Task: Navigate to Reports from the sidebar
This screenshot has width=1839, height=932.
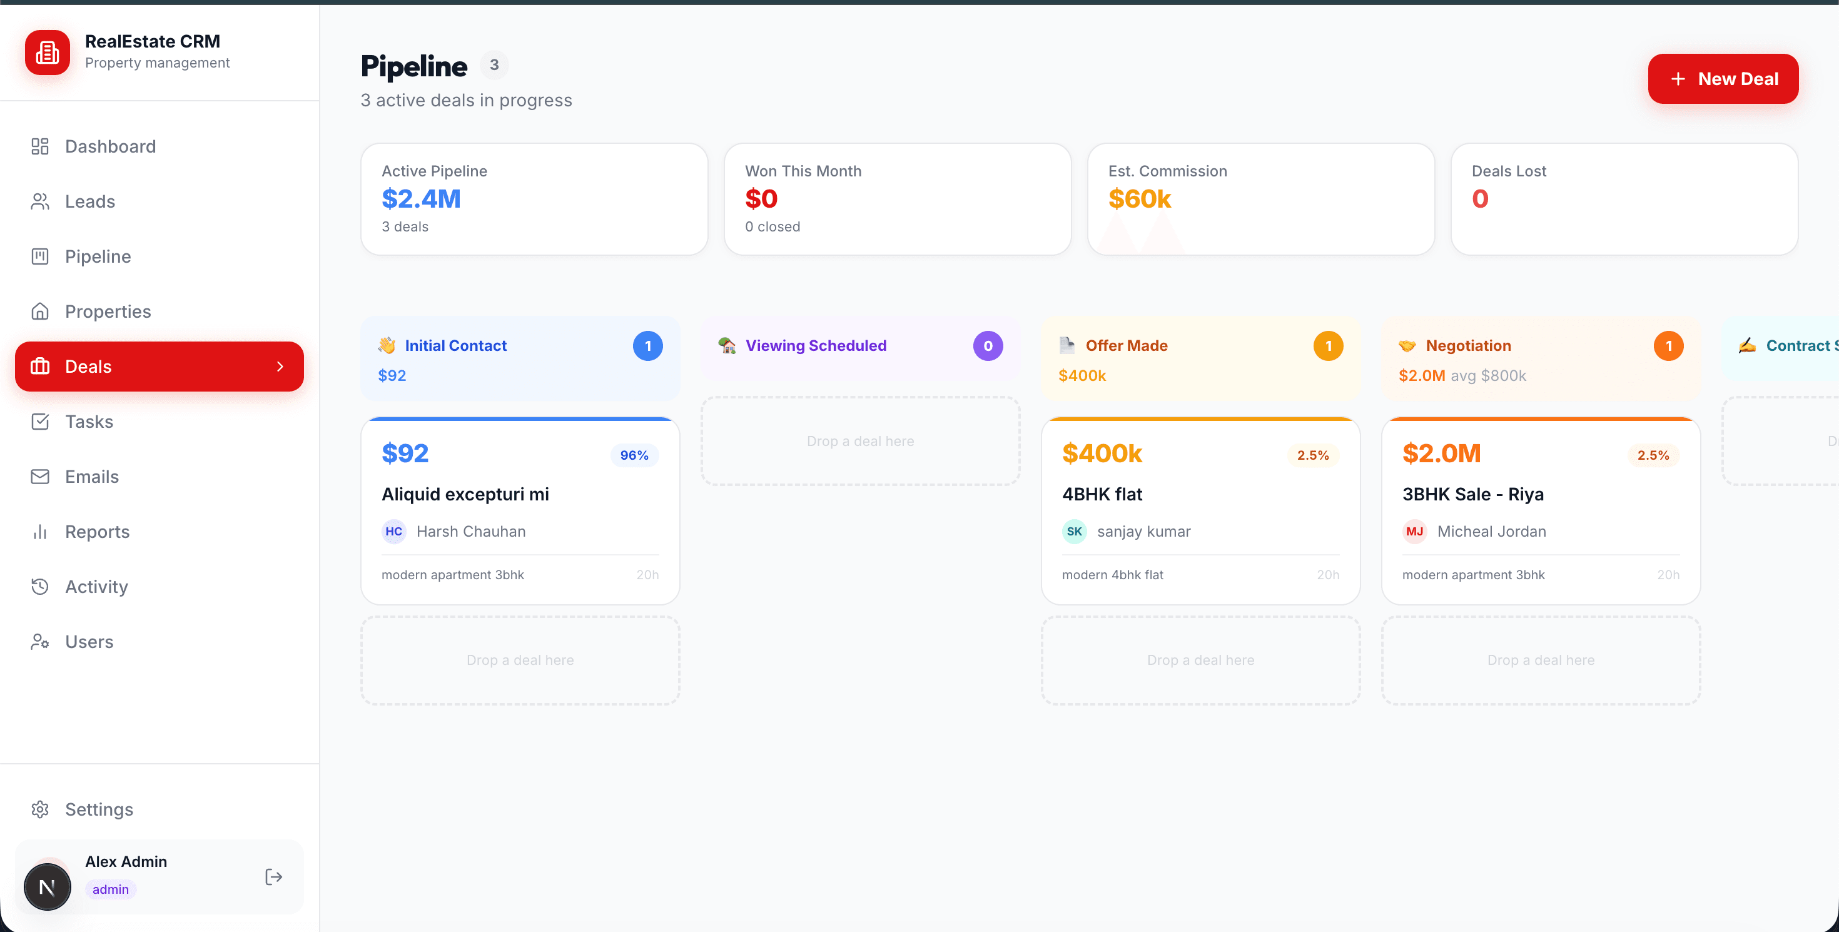Action: pos(98,532)
